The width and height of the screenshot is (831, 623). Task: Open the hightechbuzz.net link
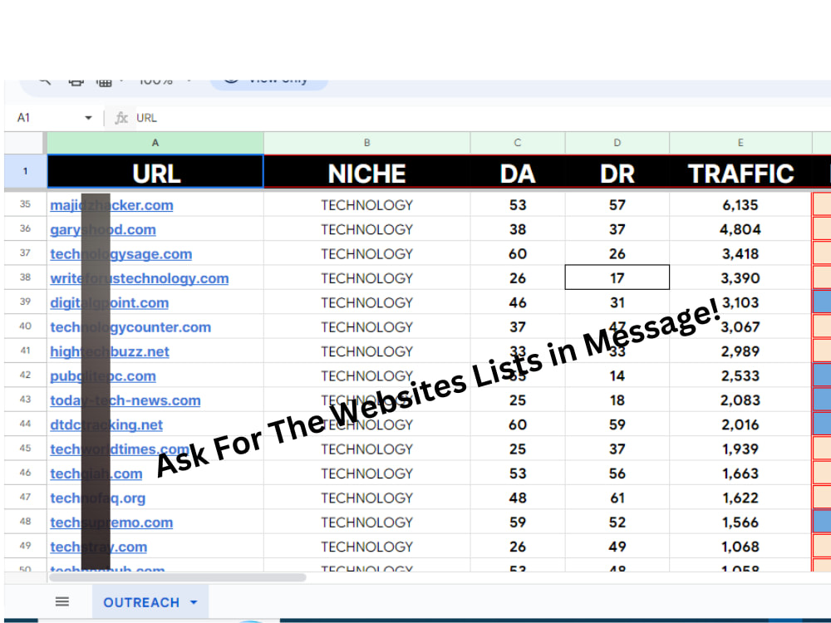tap(110, 351)
